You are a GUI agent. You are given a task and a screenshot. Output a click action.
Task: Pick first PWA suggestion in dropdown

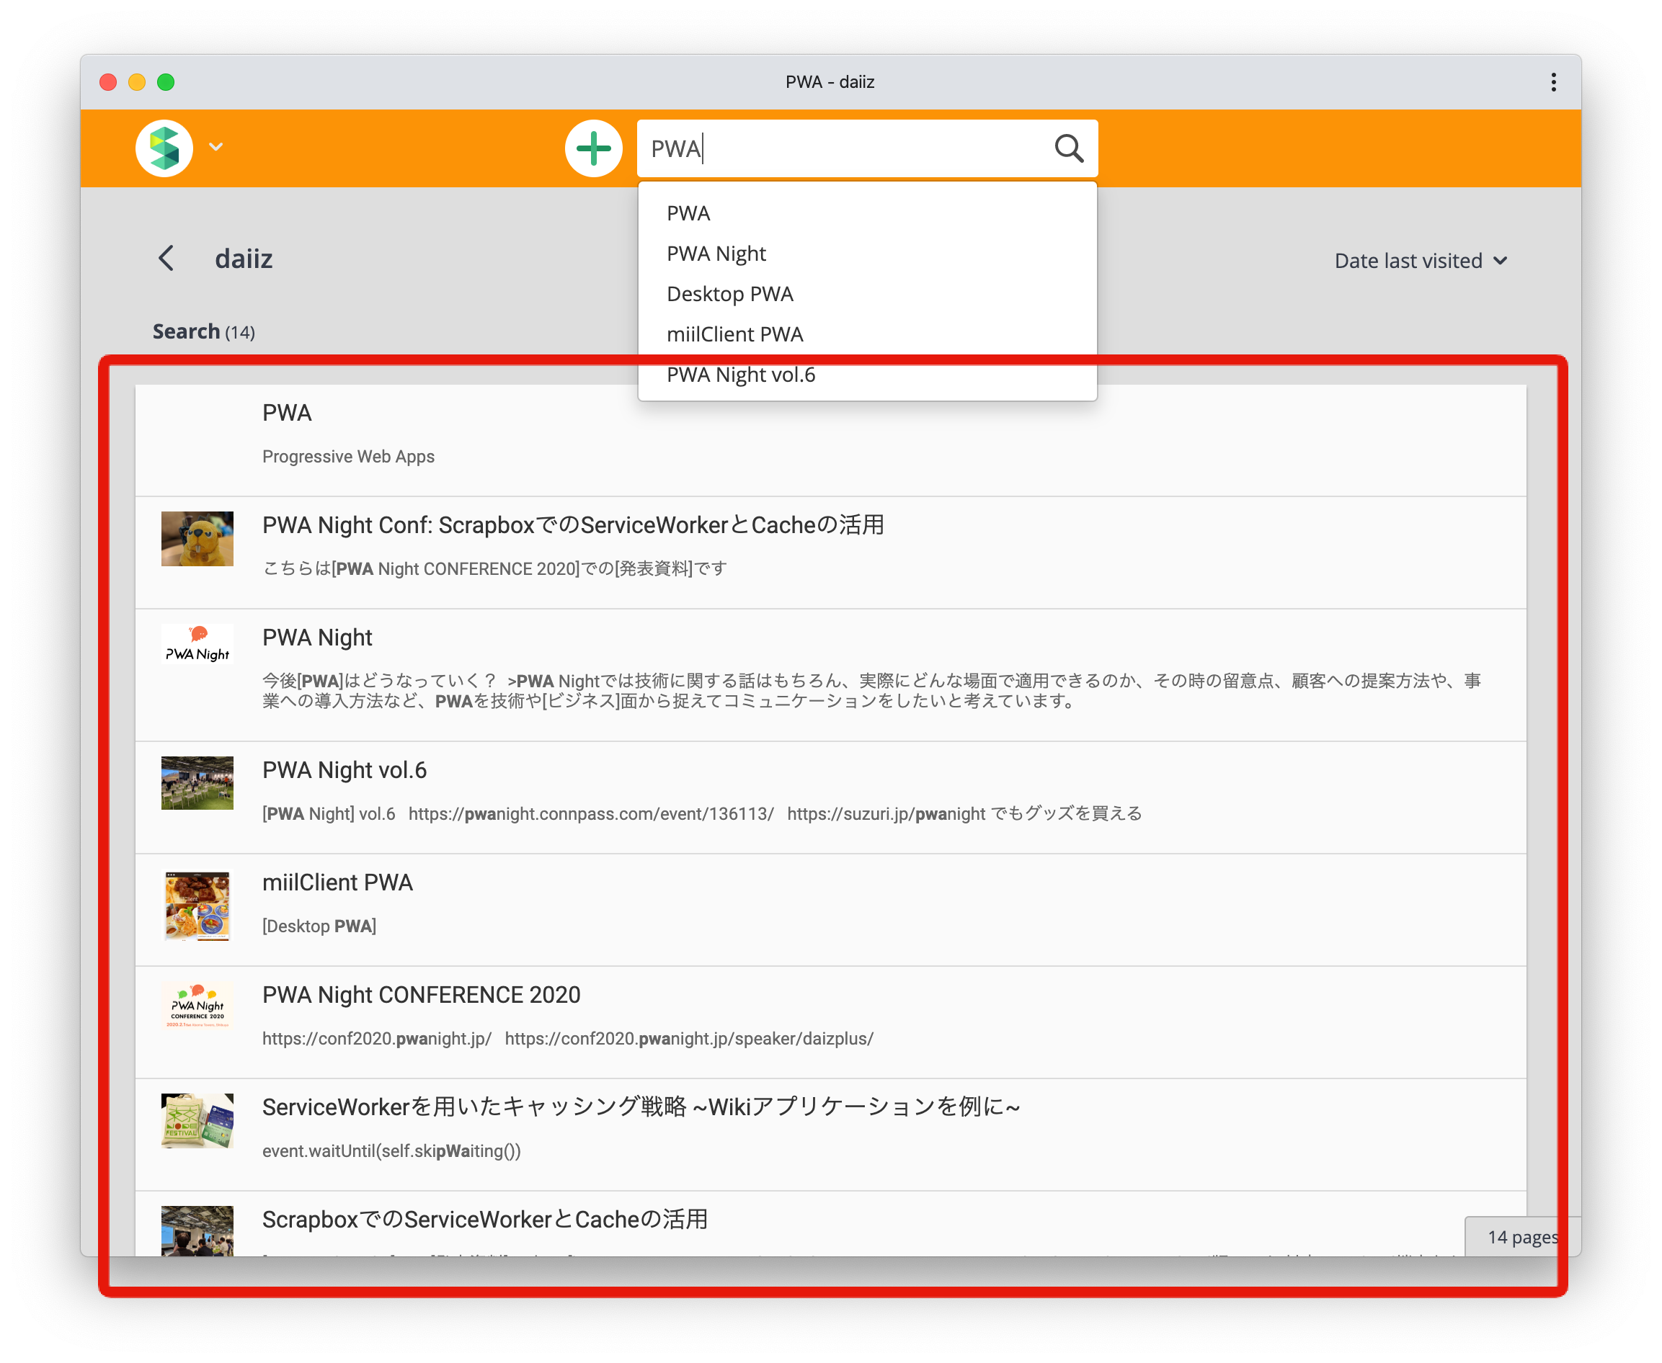[688, 213]
